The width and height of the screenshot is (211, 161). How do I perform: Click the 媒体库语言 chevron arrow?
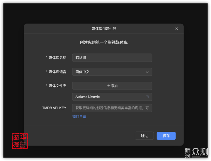tap(147, 72)
